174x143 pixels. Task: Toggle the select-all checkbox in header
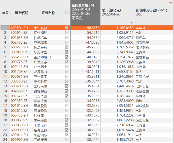(x=67, y=13)
